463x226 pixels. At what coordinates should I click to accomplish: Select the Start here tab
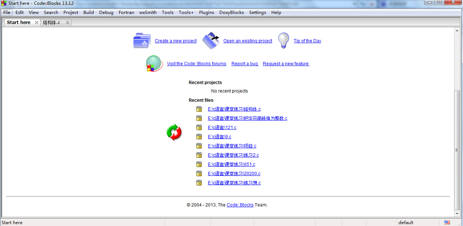[x=19, y=22]
